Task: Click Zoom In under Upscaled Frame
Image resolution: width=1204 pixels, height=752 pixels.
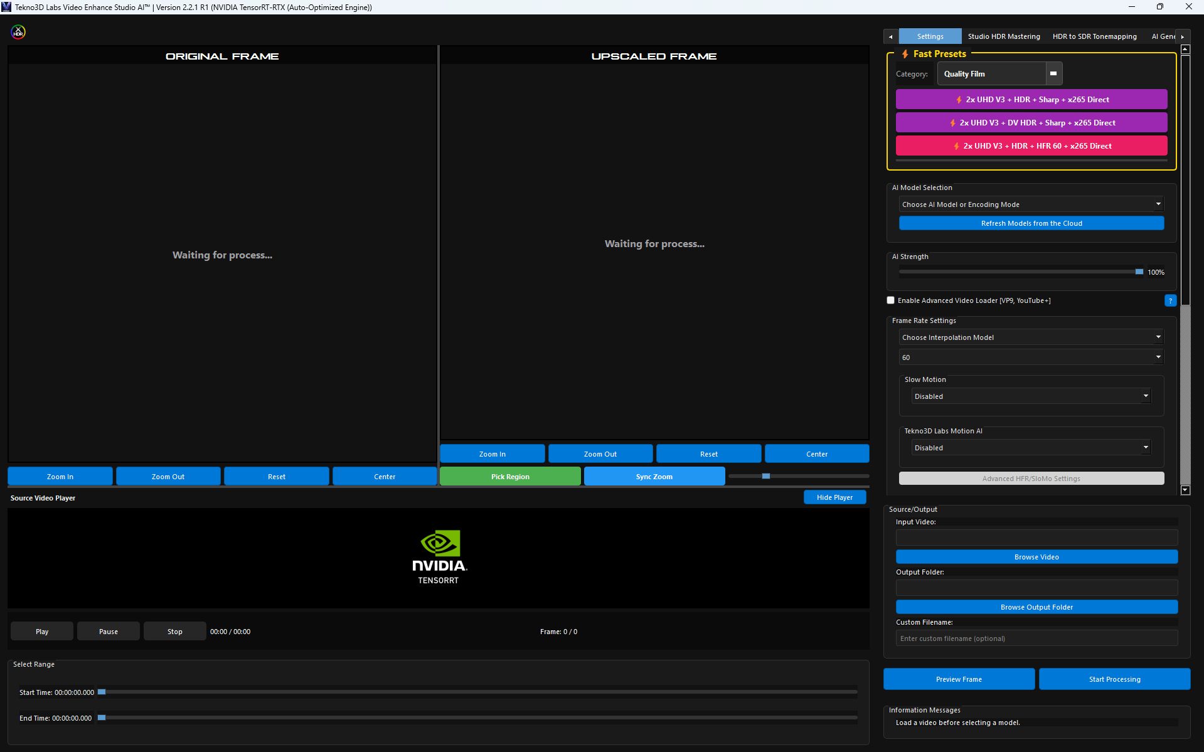Action: click(492, 454)
